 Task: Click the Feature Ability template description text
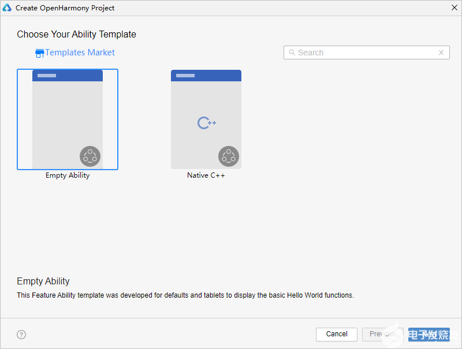[185, 295]
